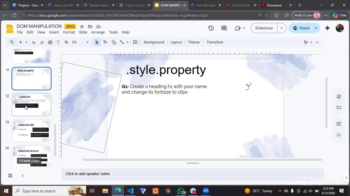Click to add speaker notes field
The width and height of the screenshot is (350, 196).
click(193, 174)
